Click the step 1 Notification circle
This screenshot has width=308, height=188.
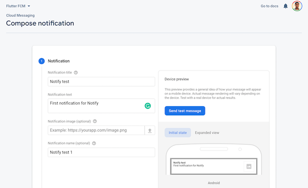(x=41, y=61)
